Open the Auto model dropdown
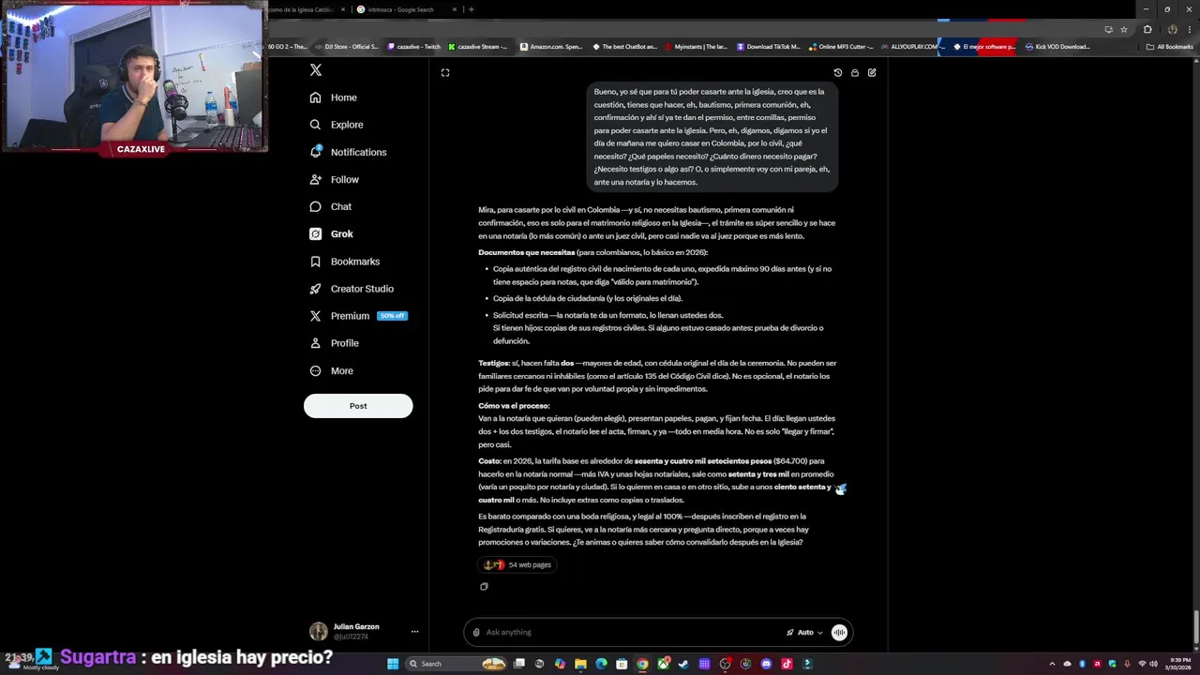The image size is (1200, 675). [804, 632]
